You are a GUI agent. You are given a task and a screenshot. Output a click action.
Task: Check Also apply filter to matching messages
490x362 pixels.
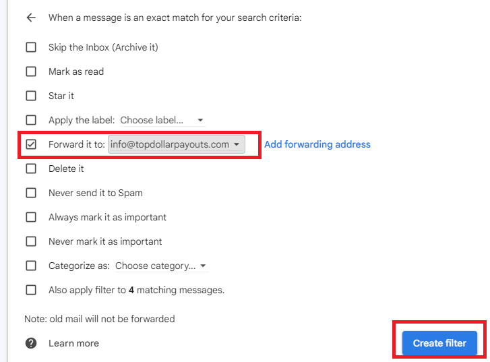(x=31, y=290)
